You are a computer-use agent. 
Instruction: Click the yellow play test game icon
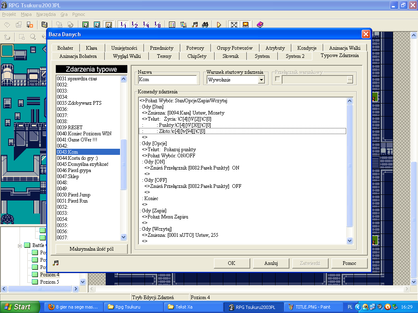219,25
